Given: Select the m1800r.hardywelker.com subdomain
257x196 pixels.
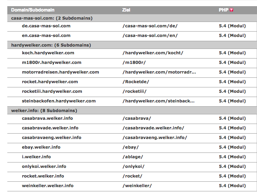Looking at the screenshot, I should [x=52, y=62].
